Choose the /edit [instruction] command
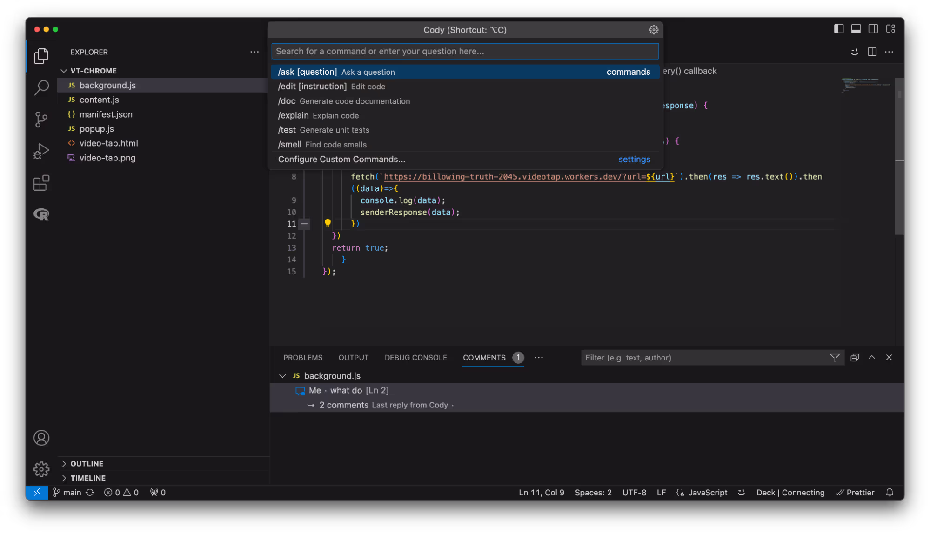Image resolution: width=930 pixels, height=534 pixels. click(x=465, y=86)
